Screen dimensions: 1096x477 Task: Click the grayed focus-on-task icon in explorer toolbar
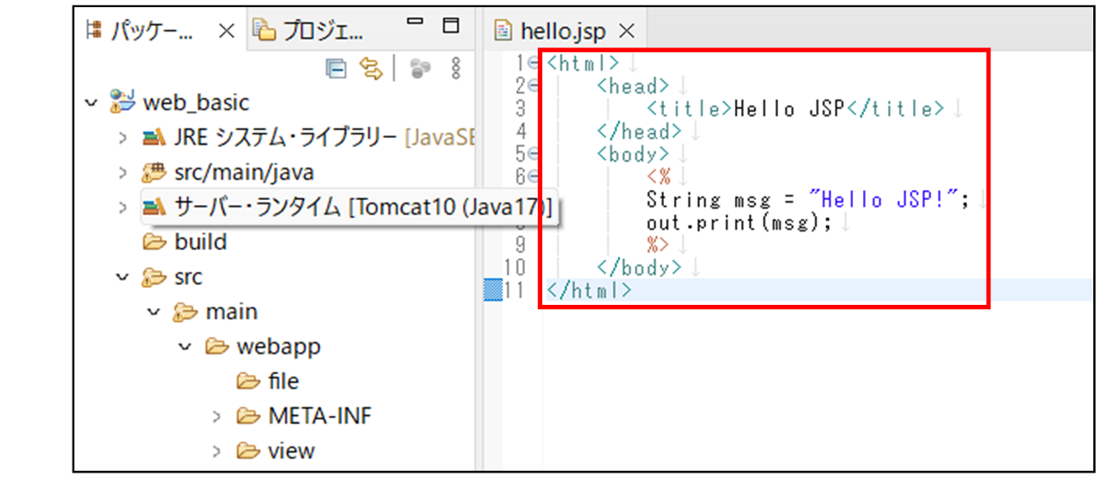point(419,68)
